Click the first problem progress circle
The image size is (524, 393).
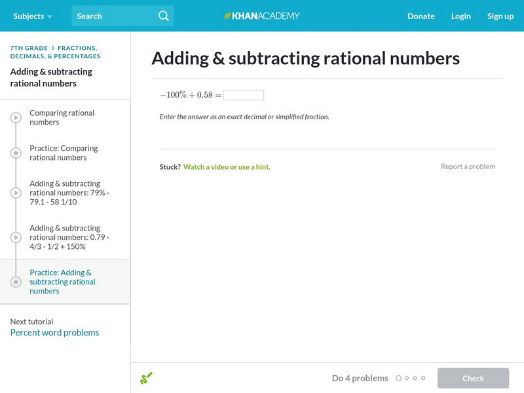coord(398,378)
